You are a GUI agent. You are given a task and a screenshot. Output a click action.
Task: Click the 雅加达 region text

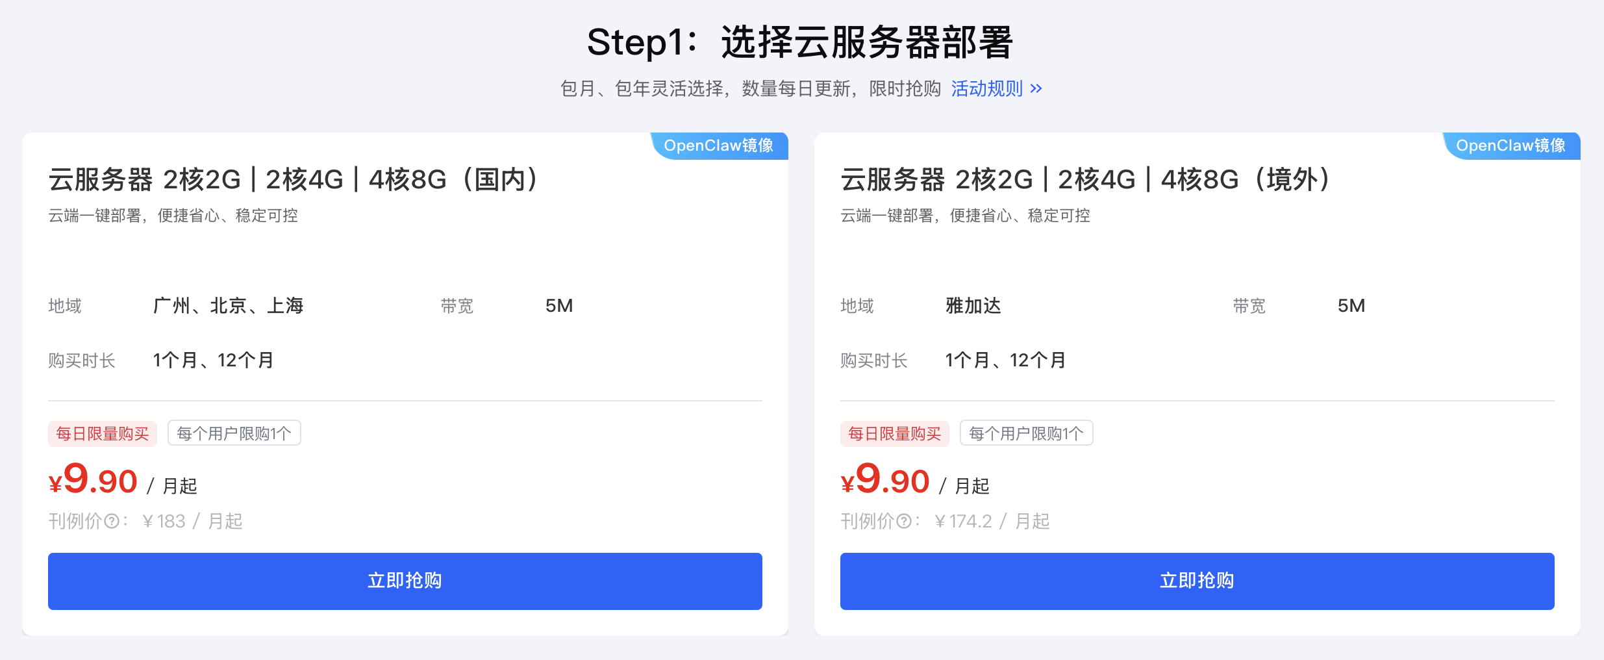(x=973, y=305)
